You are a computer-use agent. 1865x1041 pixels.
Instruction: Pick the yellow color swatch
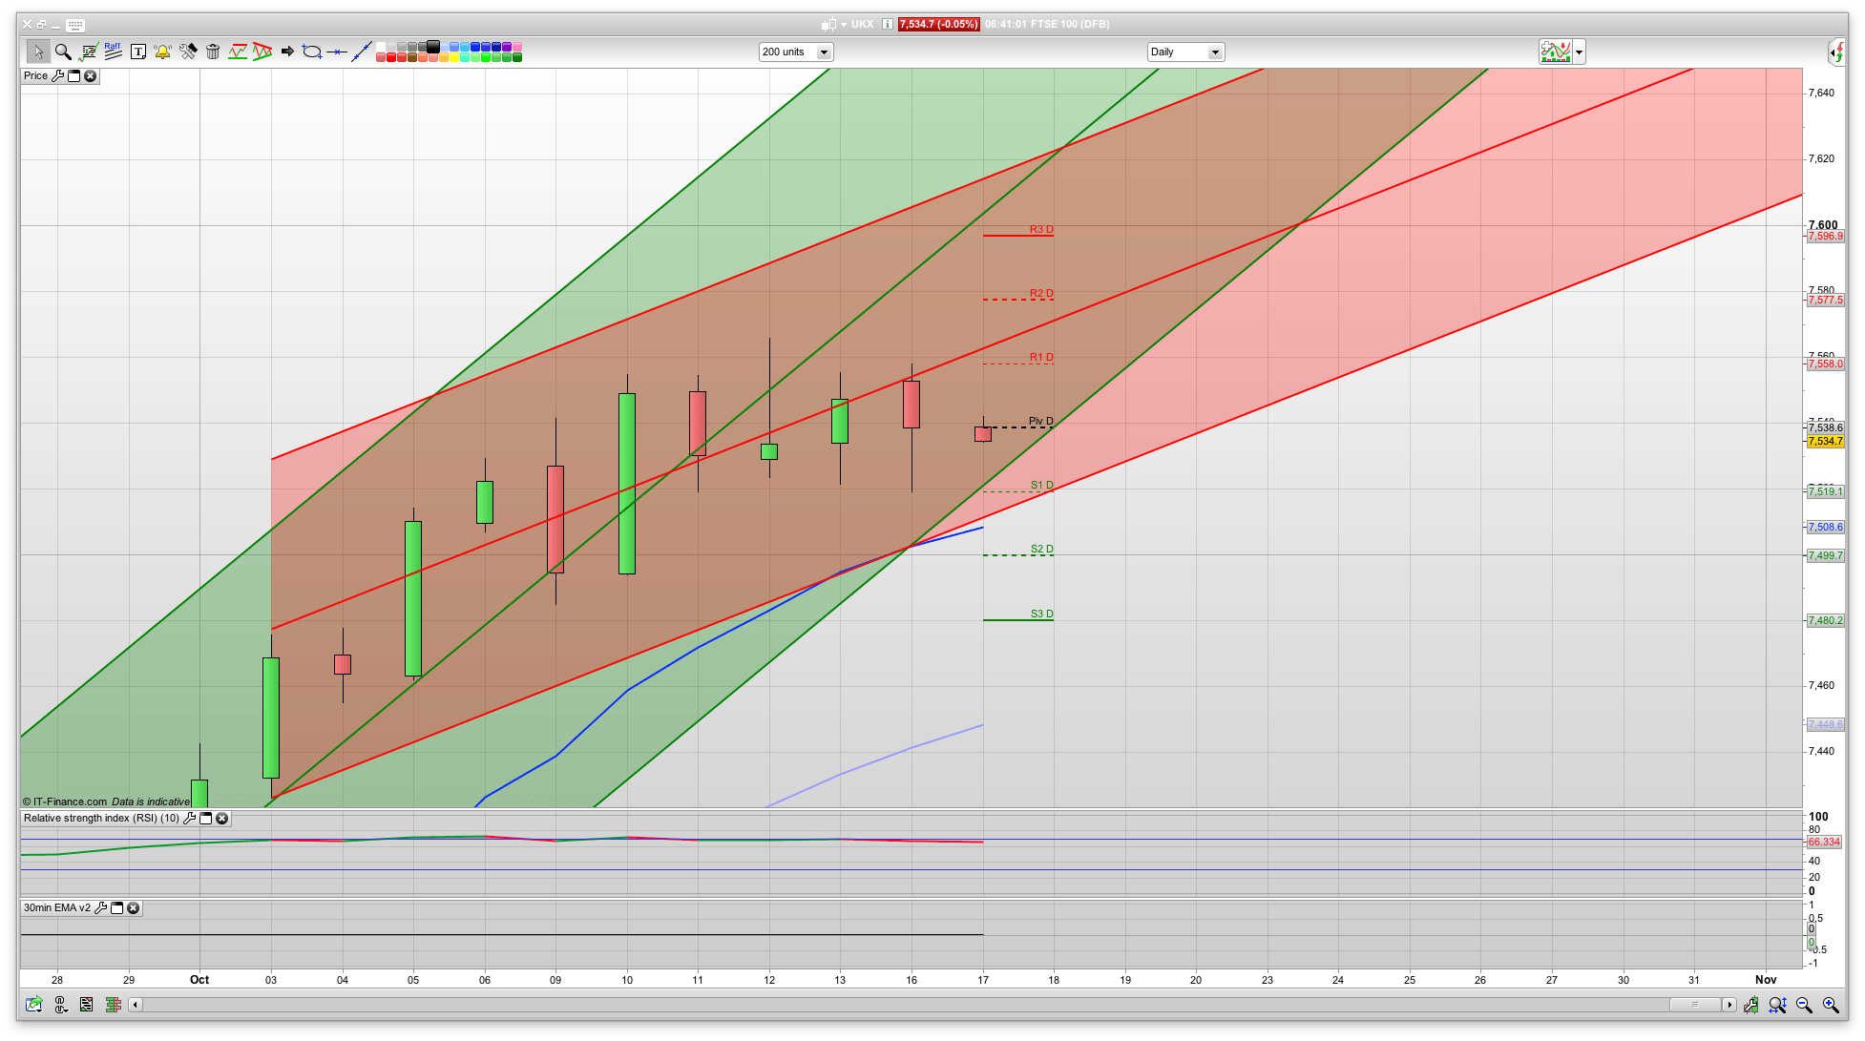click(x=454, y=57)
